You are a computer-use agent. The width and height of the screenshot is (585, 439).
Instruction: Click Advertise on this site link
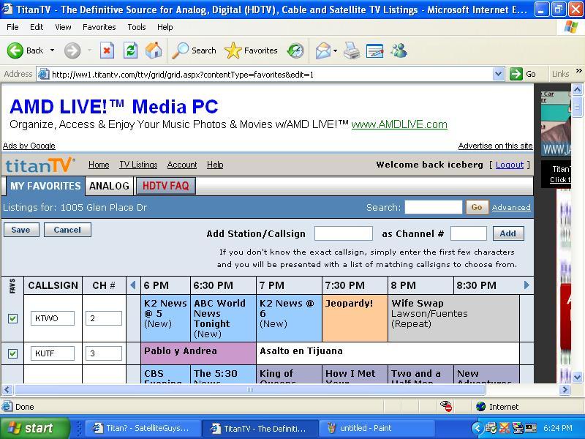pos(496,146)
